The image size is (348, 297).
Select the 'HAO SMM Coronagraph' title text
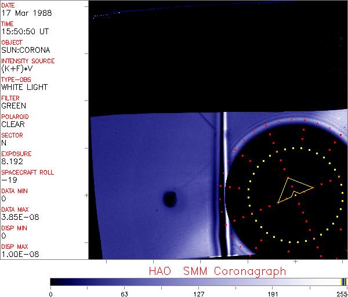[x=217, y=271]
